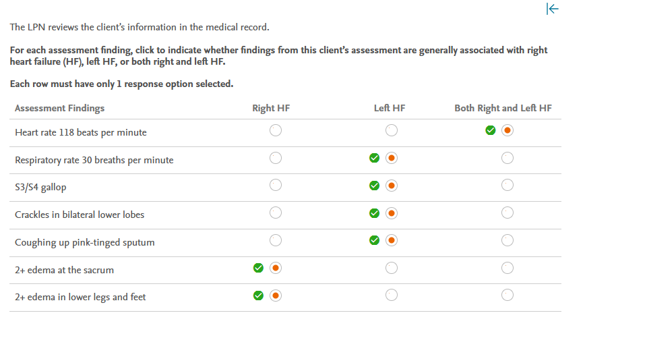Click Both Right and Left HF header
This screenshot has height=363, width=647.
click(x=503, y=108)
